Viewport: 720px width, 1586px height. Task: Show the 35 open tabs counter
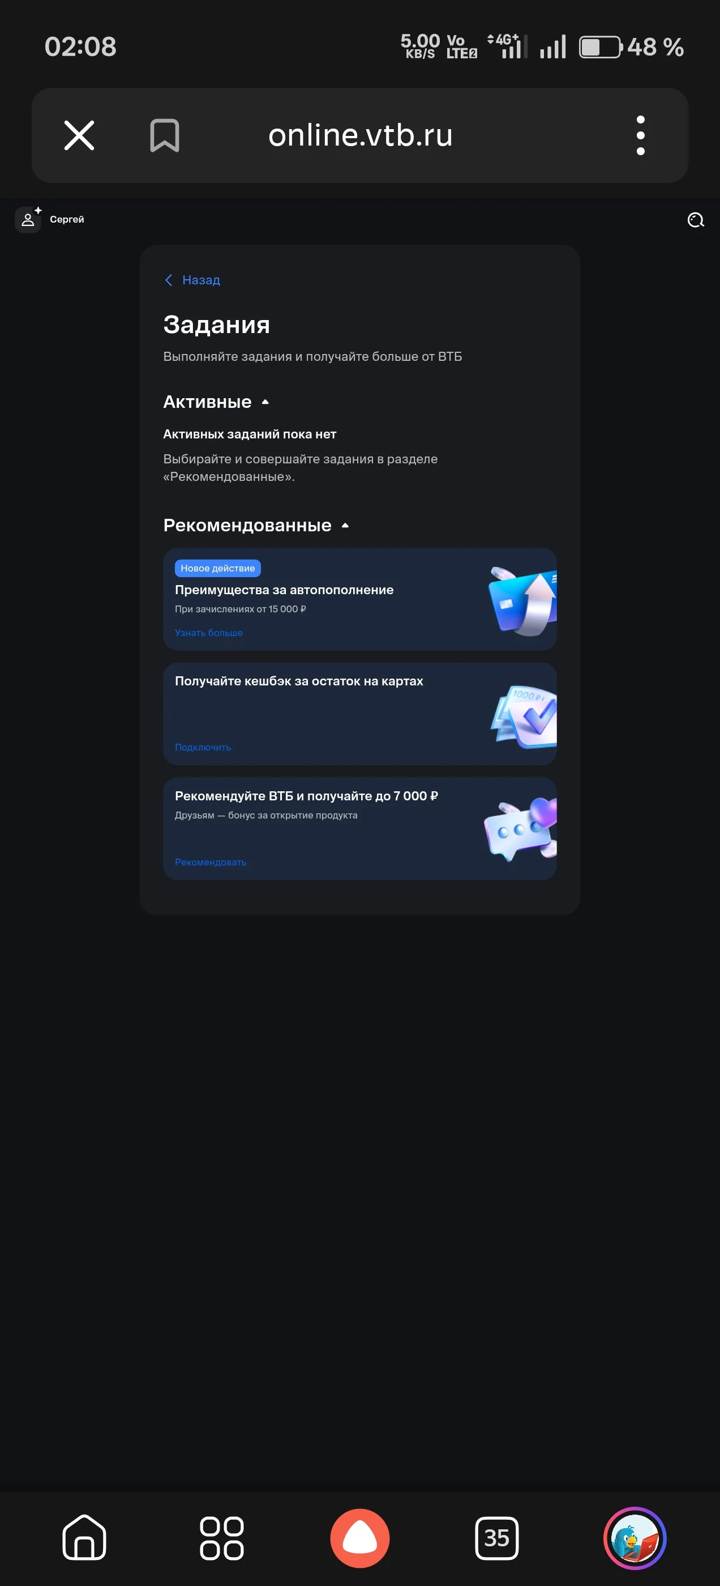[496, 1538]
